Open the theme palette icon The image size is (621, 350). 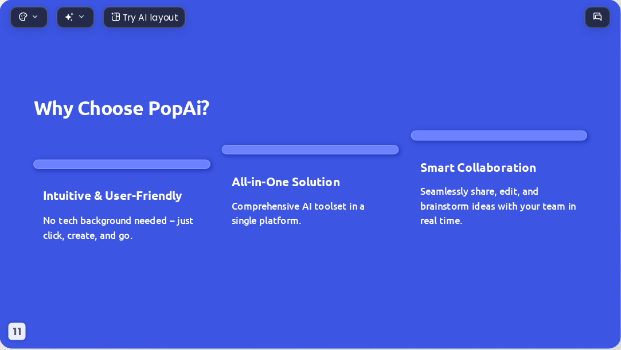pyautogui.click(x=23, y=17)
